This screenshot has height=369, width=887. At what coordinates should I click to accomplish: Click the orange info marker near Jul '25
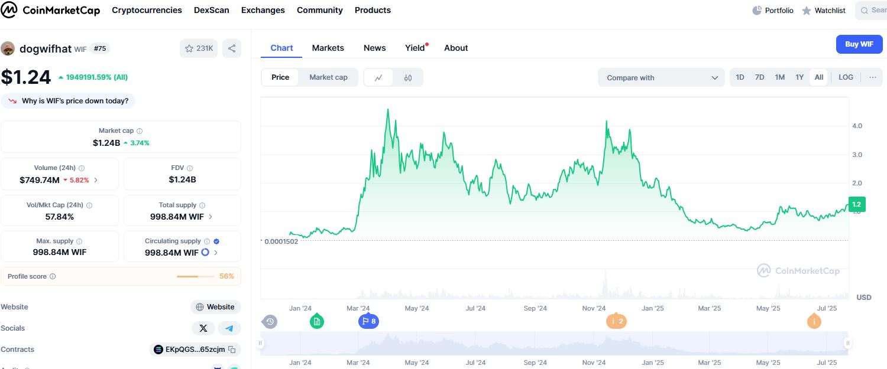[814, 322]
